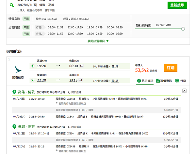Select 行程2 18:00 - 23:59 time slot
The image size is (196, 154).
point(95,34)
